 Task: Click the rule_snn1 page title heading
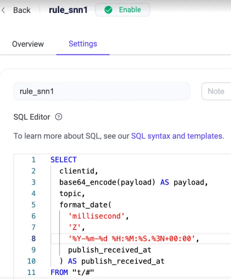coord(68,10)
